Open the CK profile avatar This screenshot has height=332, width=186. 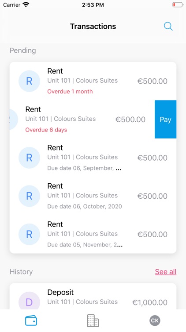[x=155, y=320]
